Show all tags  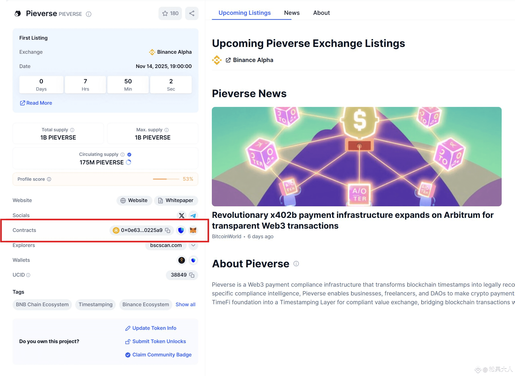click(185, 304)
